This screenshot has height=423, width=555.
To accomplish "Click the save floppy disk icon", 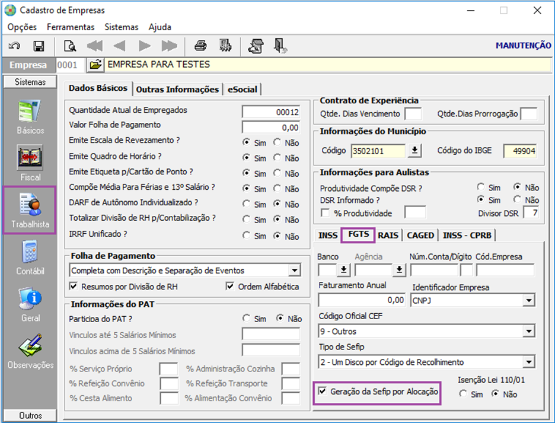I will click(x=39, y=46).
